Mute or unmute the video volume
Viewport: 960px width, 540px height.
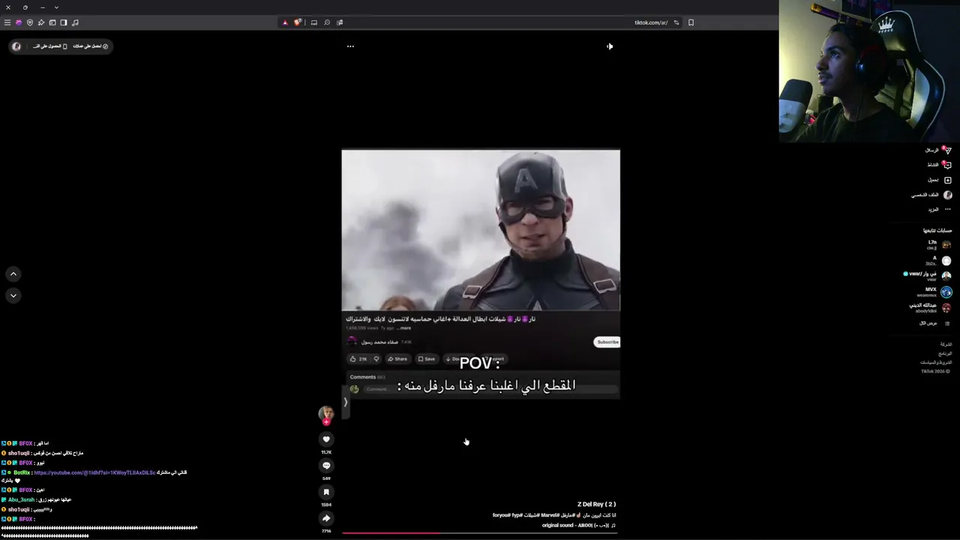pos(610,46)
